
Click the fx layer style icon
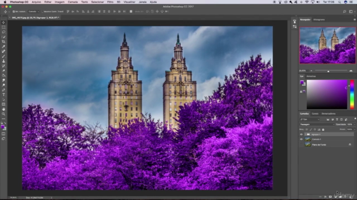[325, 197]
